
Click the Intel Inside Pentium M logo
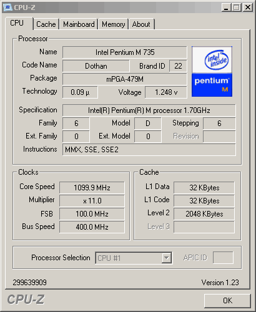click(x=212, y=72)
